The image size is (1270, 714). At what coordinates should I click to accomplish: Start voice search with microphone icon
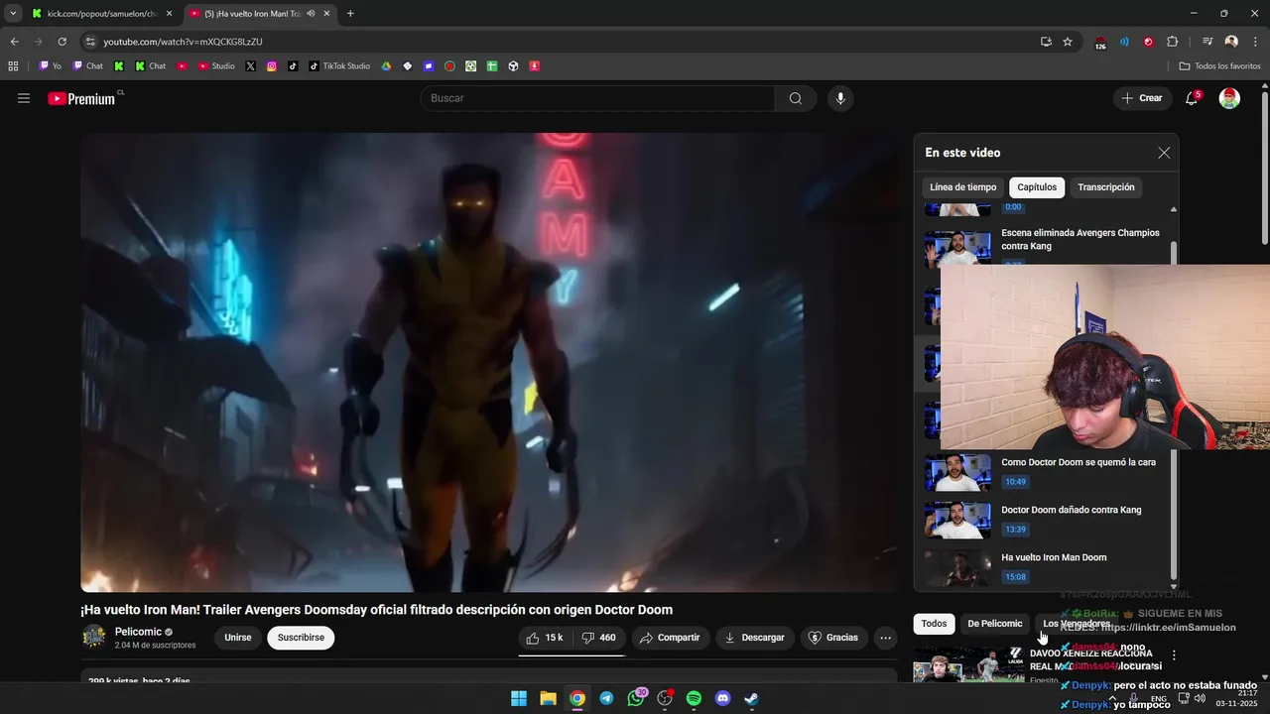point(840,98)
